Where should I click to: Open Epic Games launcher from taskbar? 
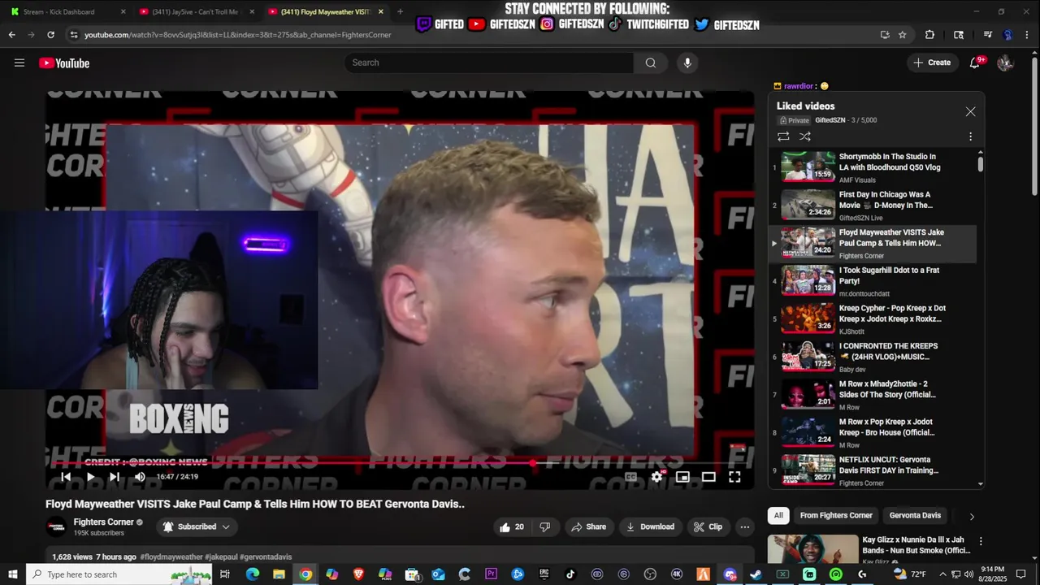pos(544,574)
